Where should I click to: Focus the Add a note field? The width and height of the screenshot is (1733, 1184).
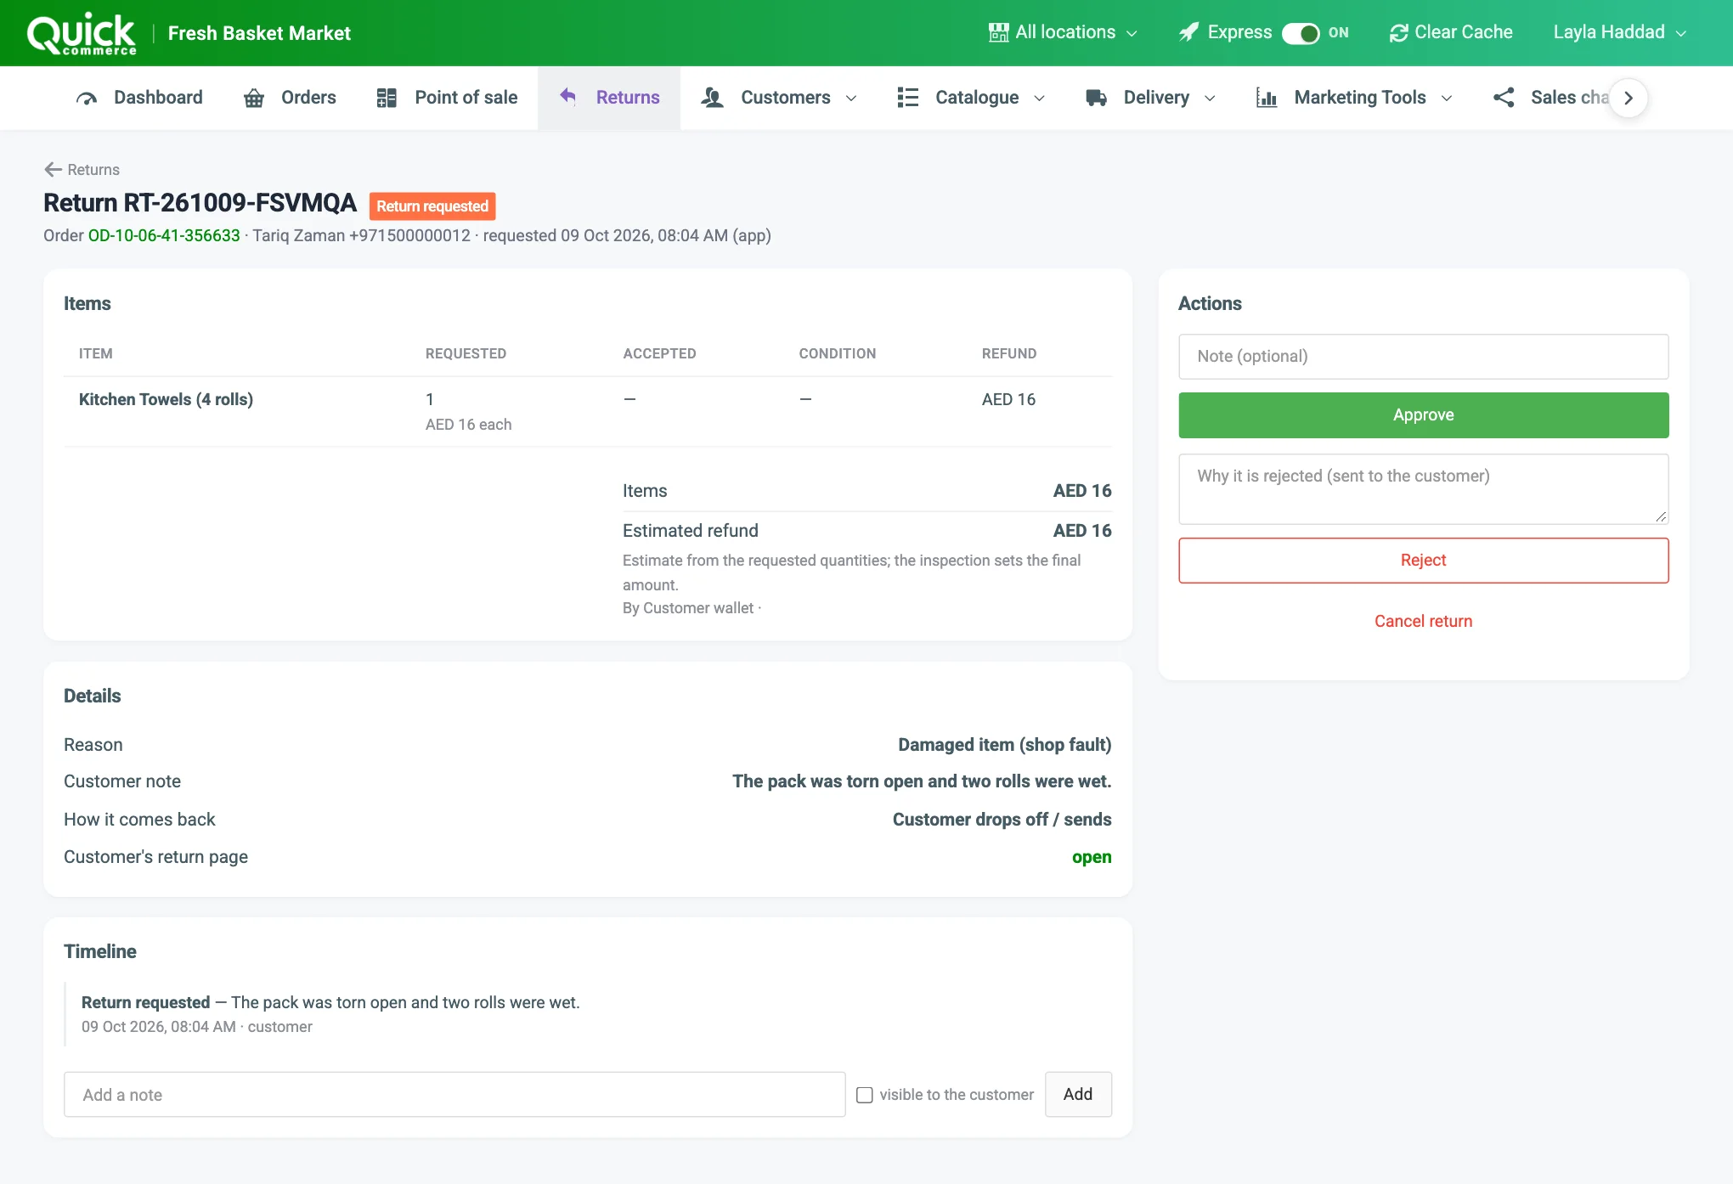[454, 1095]
